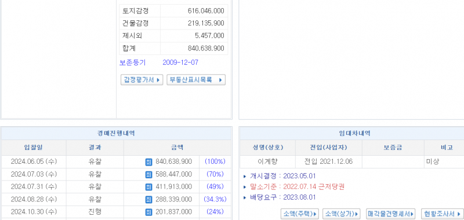Click the 입찰일 column header
This screenshot has width=464, height=220.
(x=34, y=148)
